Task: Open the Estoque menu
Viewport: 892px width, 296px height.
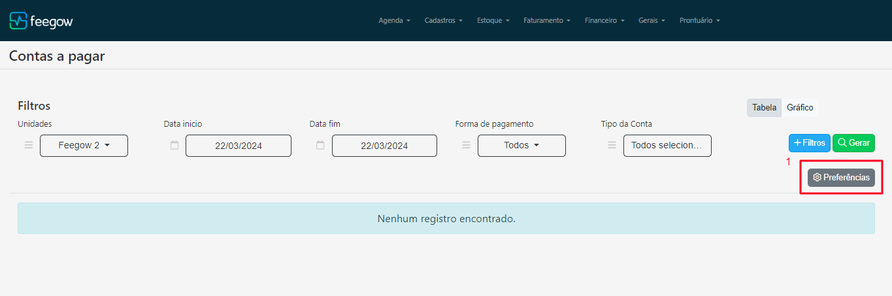Action: pyautogui.click(x=493, y=20)
